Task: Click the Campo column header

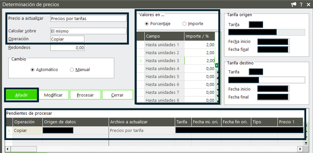Action: point(164,36)
